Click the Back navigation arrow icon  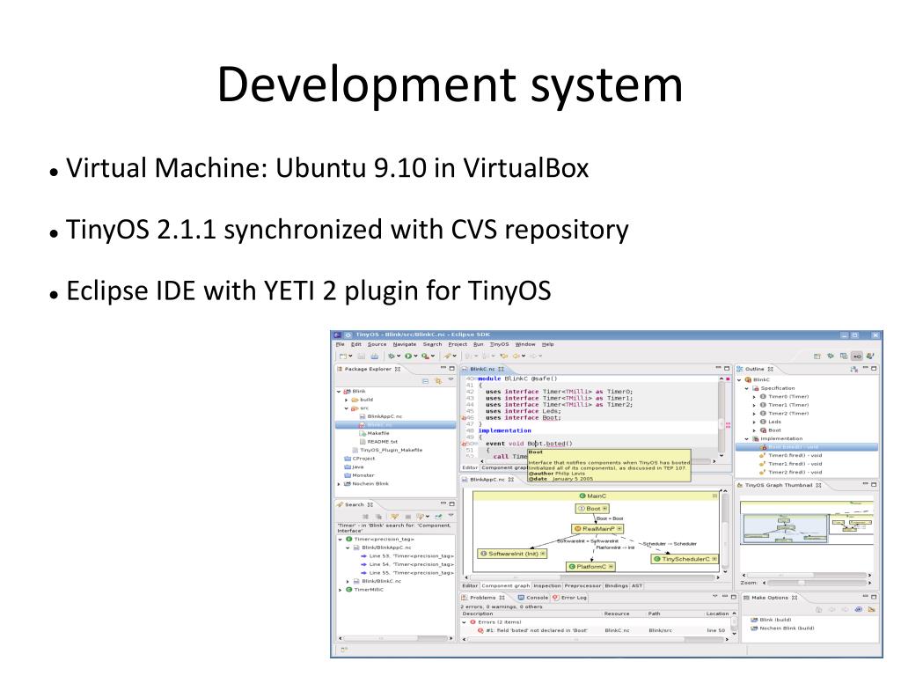(516, 356)
